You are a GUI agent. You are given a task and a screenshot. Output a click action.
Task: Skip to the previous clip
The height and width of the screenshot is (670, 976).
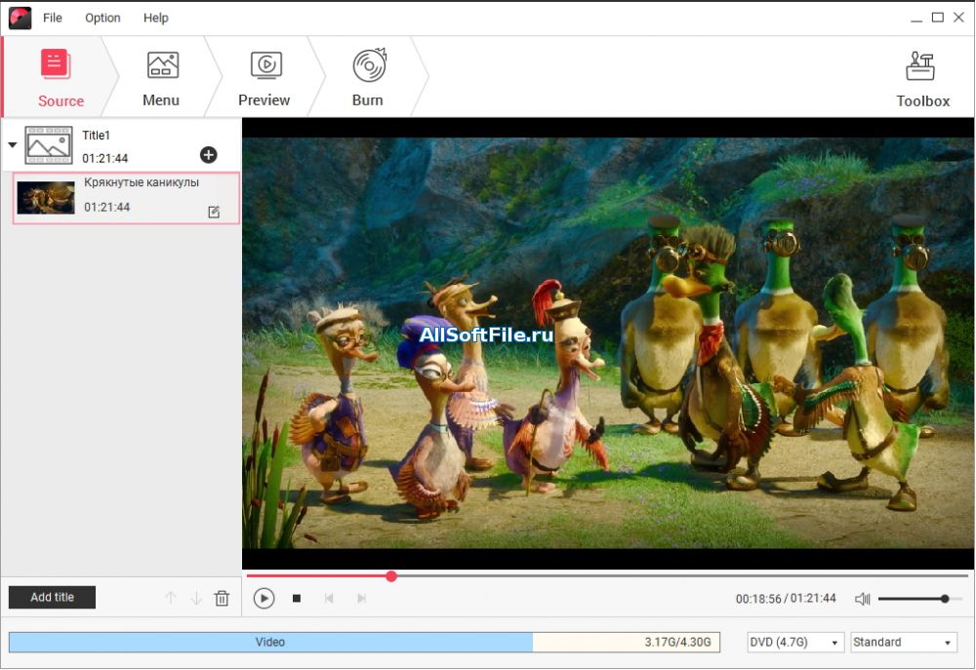[329, 599]
